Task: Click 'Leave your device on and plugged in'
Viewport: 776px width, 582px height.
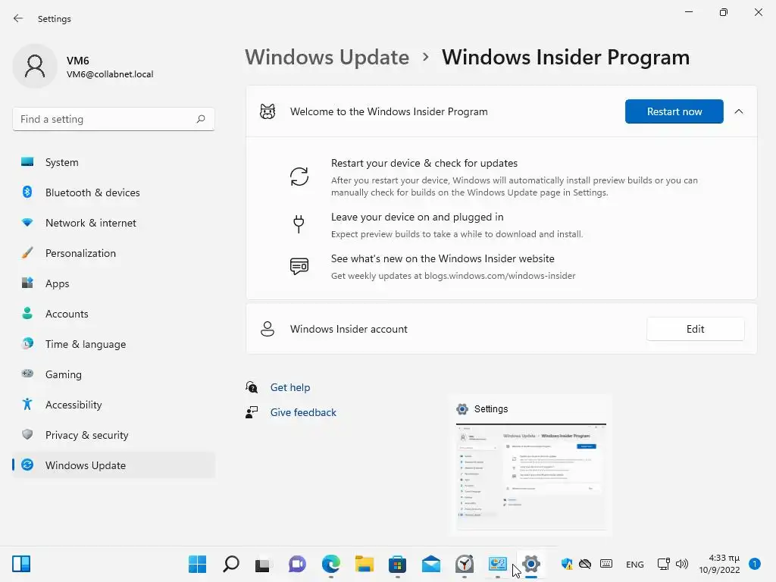Action: pyautogui.click(x=418, y=217)
